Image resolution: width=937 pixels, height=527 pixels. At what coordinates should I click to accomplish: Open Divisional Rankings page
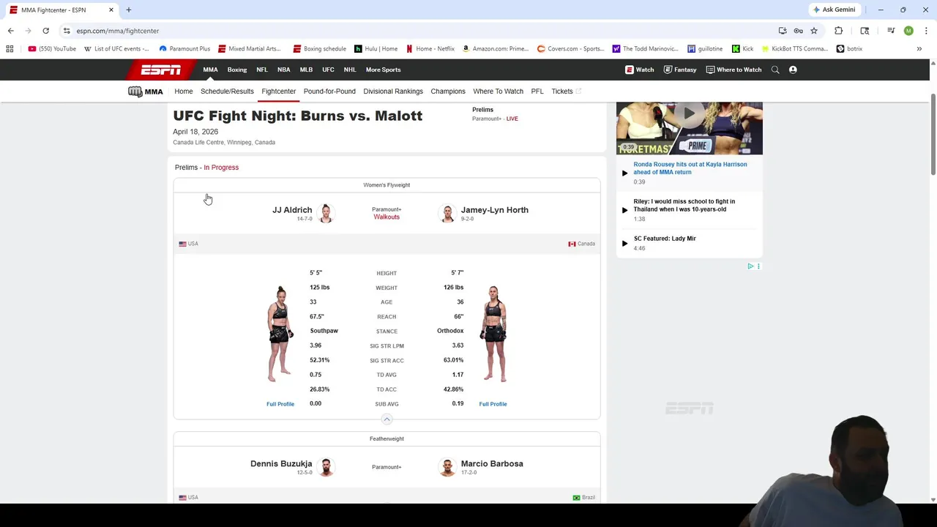click(x=393, y=91)
